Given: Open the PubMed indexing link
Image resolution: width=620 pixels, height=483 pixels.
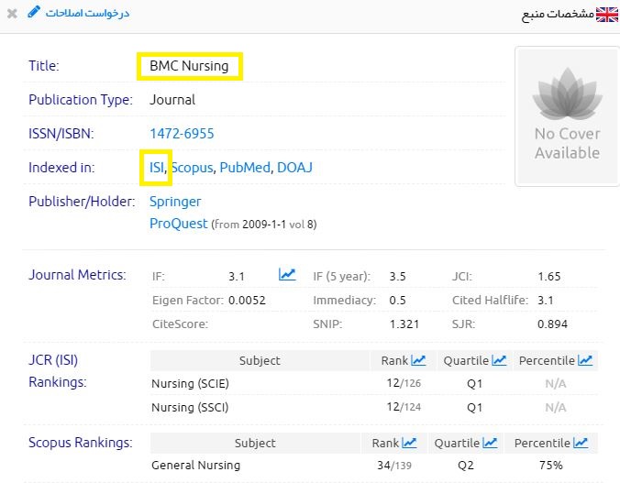Looking at the screenshot, I should (x=244, y=168).
